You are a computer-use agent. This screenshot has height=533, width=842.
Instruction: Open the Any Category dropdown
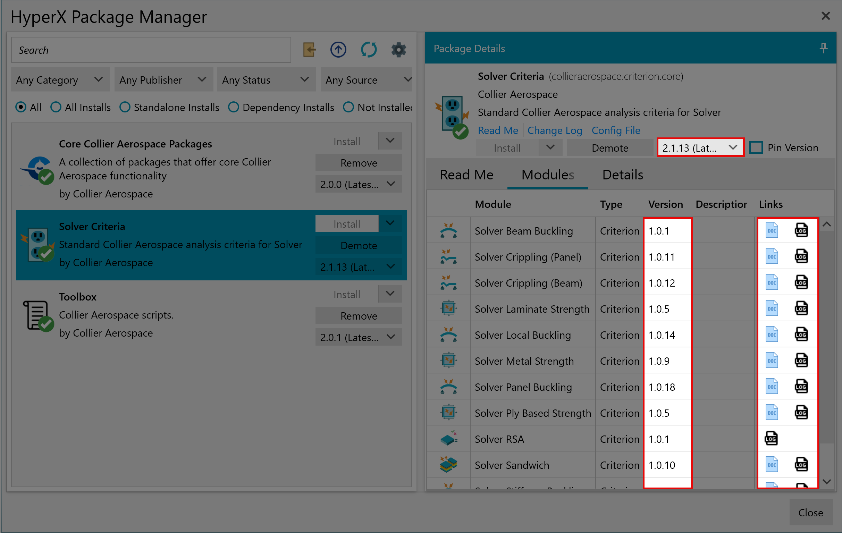pyautogui.click(x=60, y=80)
